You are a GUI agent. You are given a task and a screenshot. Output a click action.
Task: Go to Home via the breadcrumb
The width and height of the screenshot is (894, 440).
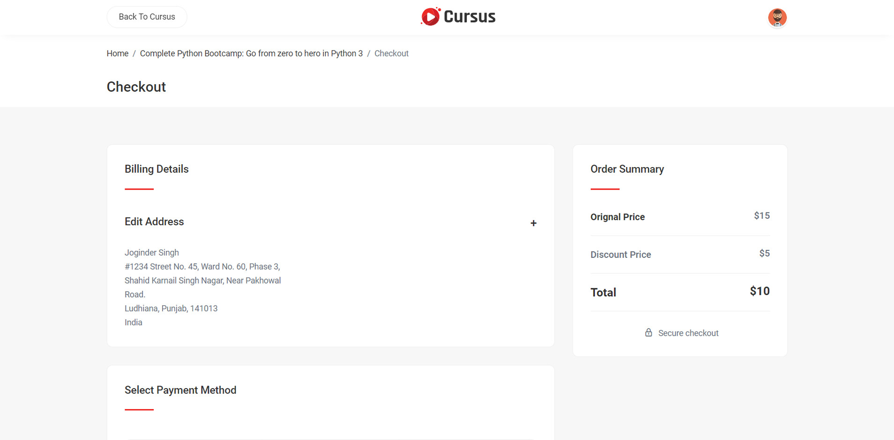(x=117, y=53)
